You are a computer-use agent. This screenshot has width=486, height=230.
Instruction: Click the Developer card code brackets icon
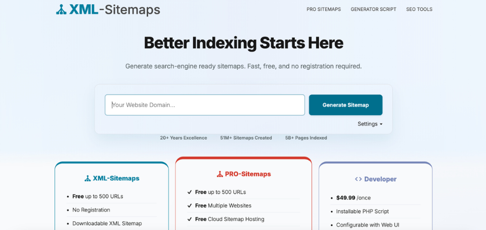point(358,179)
